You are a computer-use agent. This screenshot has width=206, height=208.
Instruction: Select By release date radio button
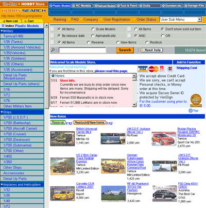[59, 36]
